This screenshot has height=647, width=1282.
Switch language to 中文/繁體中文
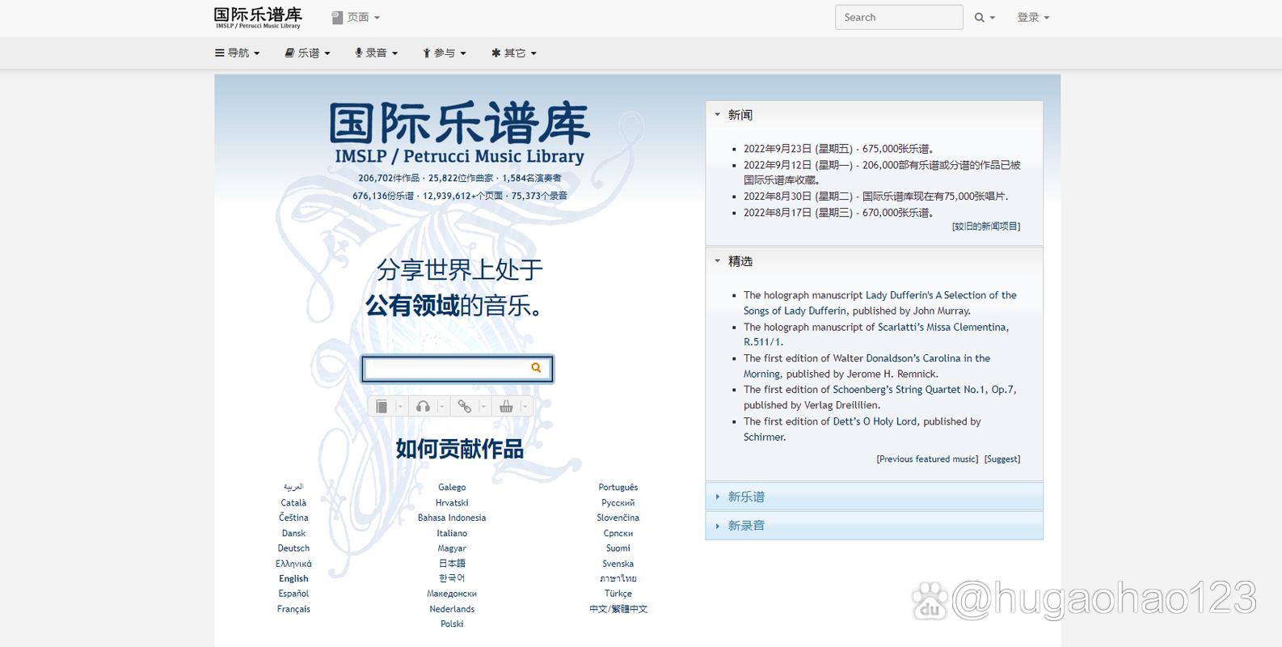(x=618, y=609)
